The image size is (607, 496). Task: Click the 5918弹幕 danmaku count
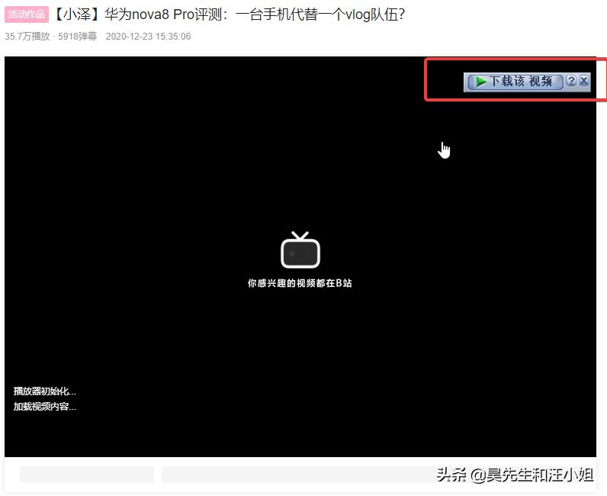77,37
